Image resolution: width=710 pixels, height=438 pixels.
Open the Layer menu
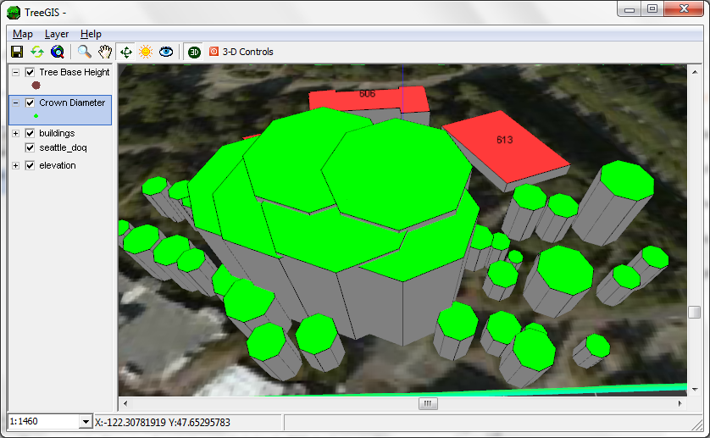pos(57,34)
